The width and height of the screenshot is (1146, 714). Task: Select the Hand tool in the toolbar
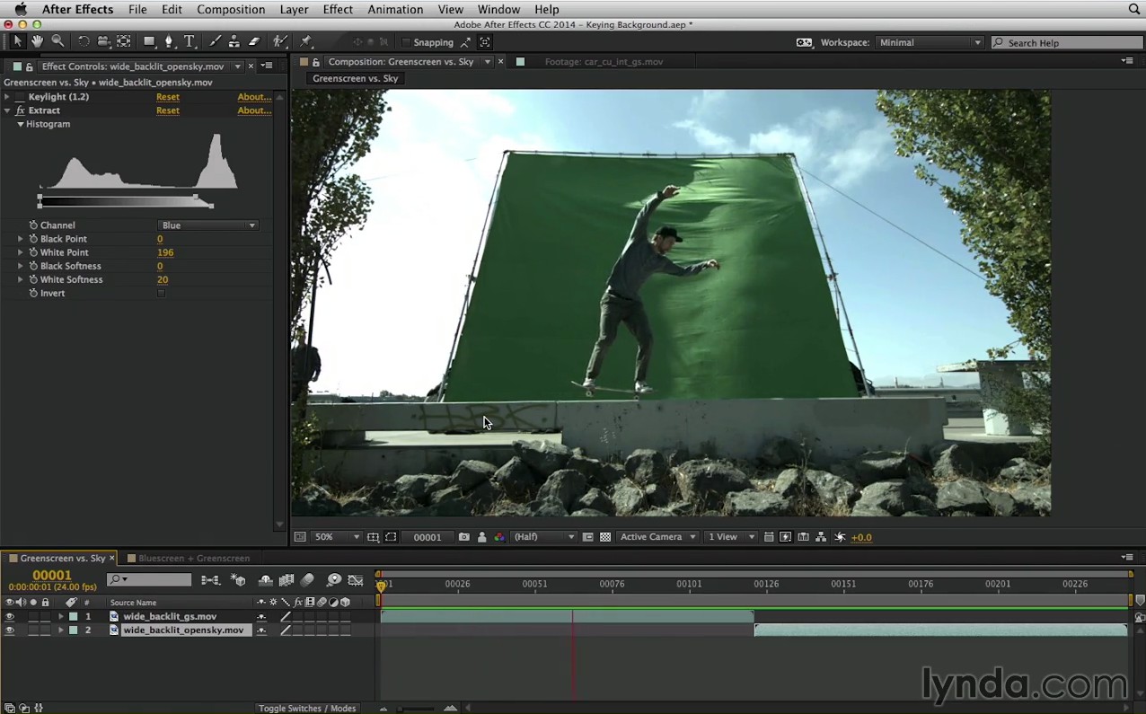[37, 41]
